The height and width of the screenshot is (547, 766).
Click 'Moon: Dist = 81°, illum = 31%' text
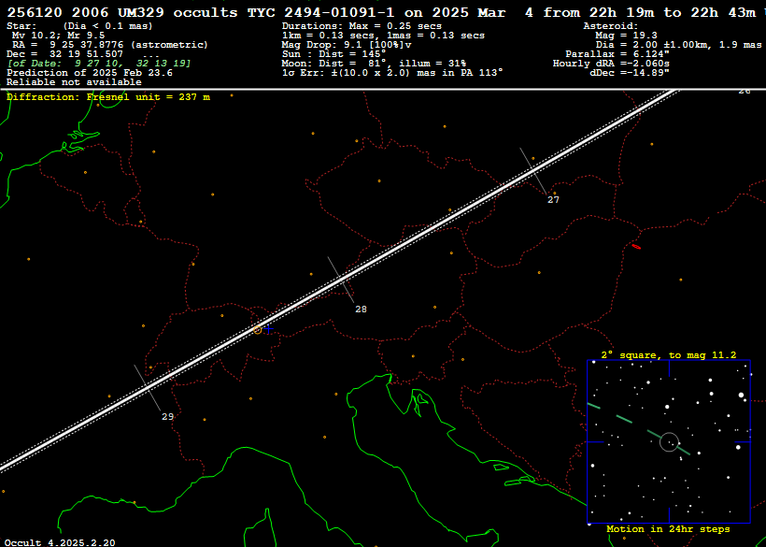pyautogui.click(x=375, y=64)
